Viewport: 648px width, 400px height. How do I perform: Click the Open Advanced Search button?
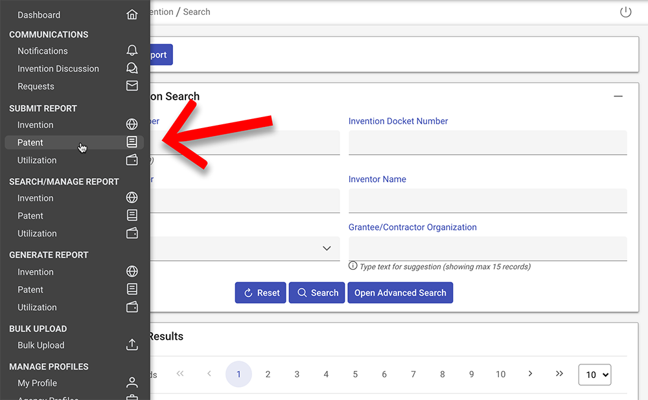click(400, 293)
